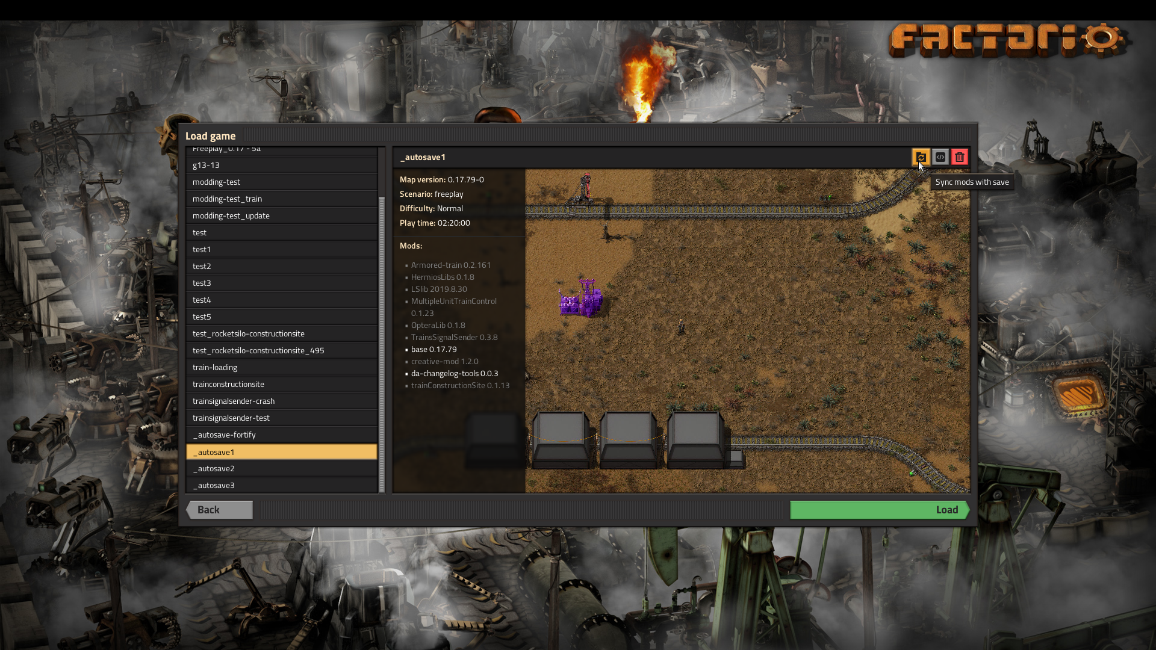Select the _autosave3 save
1156x650 pixels.
pyautogui.click(x=282, y=485)
